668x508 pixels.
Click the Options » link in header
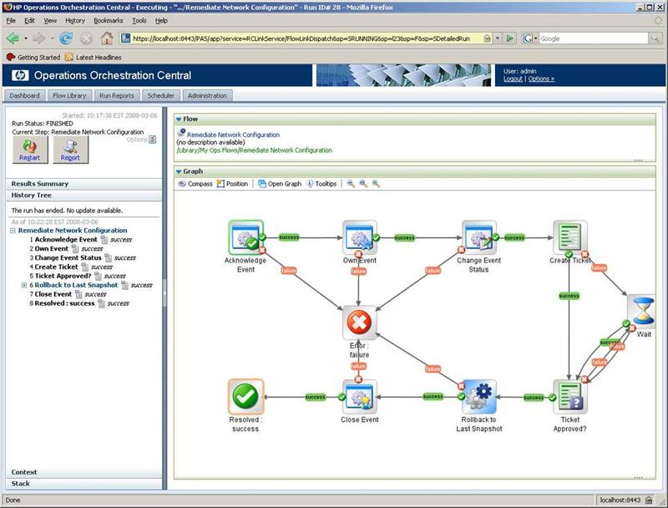(541, 79)
